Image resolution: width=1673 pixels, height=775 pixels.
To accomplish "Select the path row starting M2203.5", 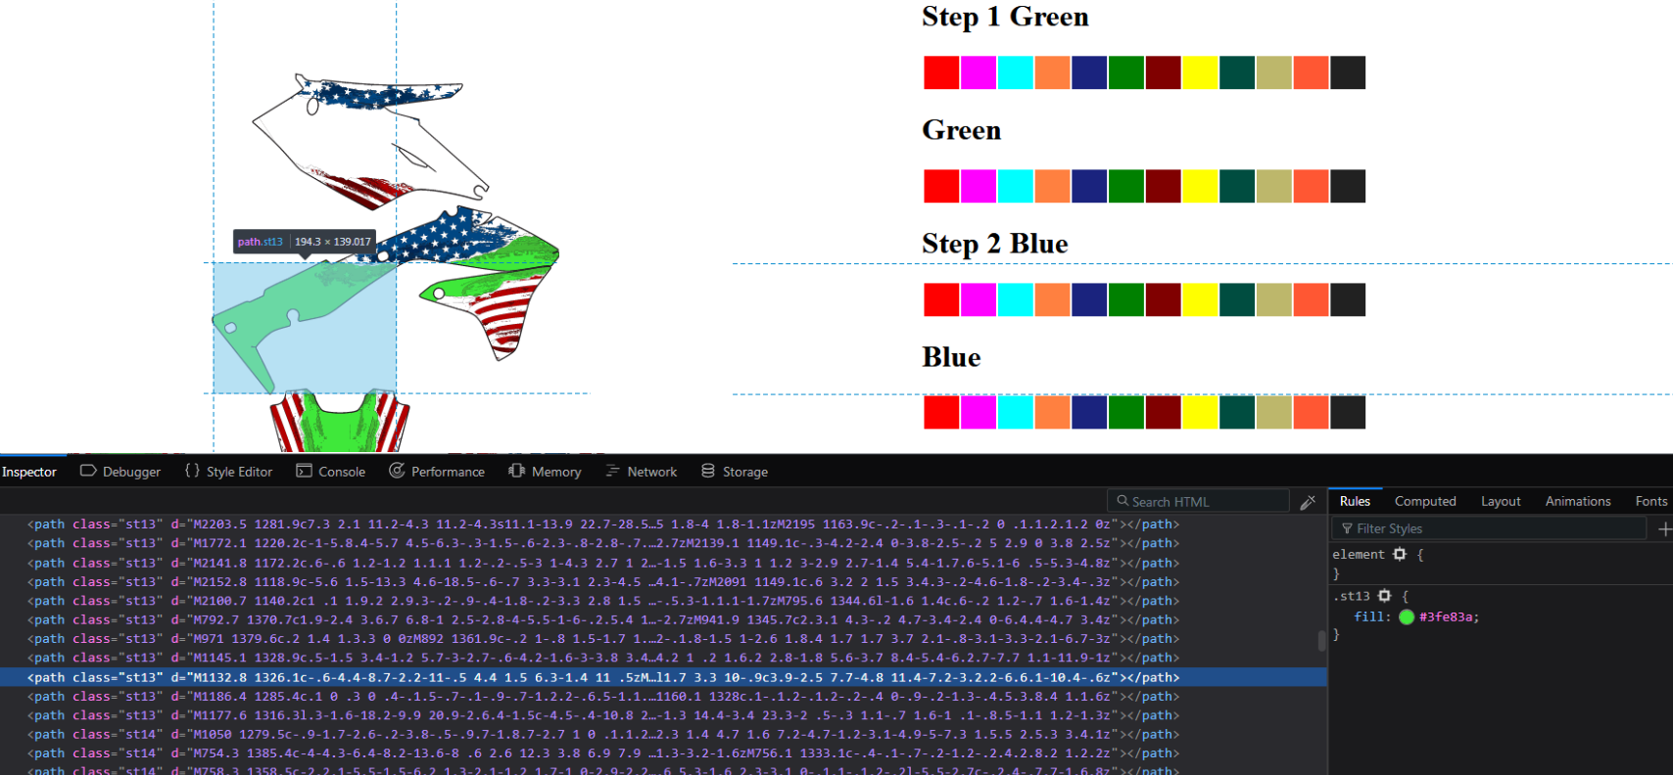I will click(x=663, y=524).
